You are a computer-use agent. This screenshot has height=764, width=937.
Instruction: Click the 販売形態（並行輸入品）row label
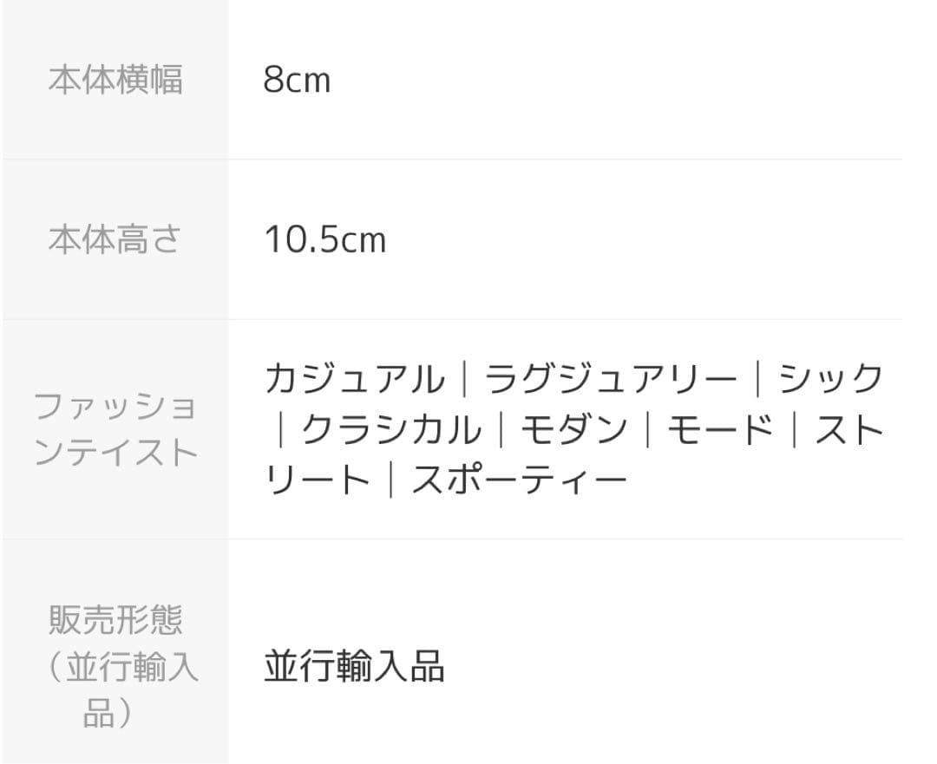[x=115, y=667]
